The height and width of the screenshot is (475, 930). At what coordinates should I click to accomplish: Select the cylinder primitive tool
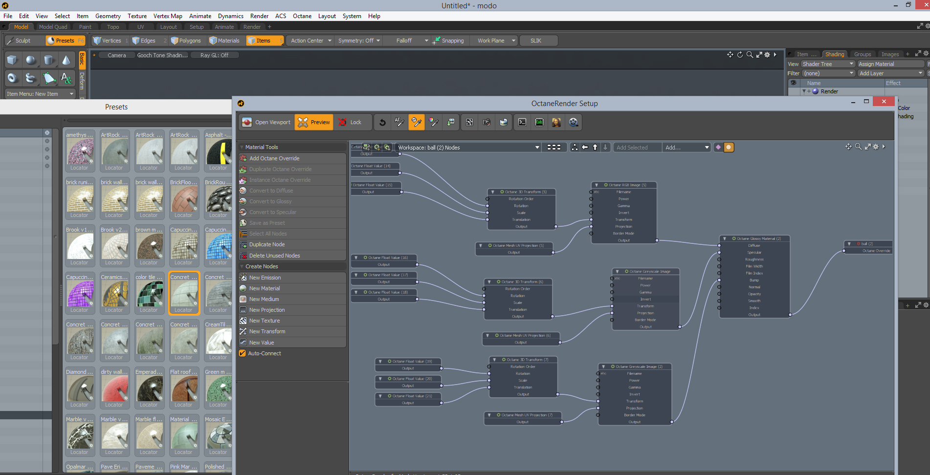[x=48, y=60]
